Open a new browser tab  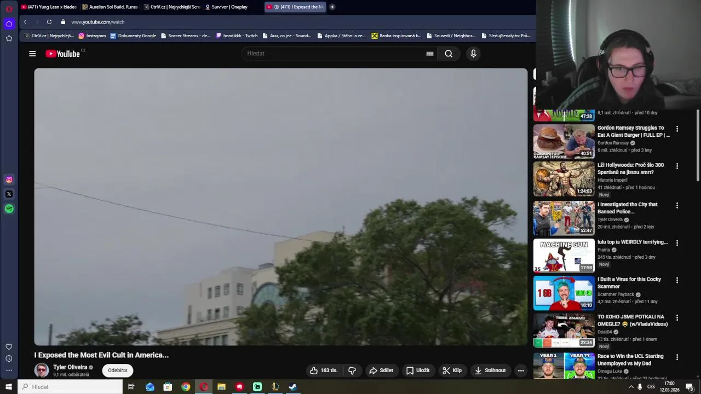(x=332, y=7)
